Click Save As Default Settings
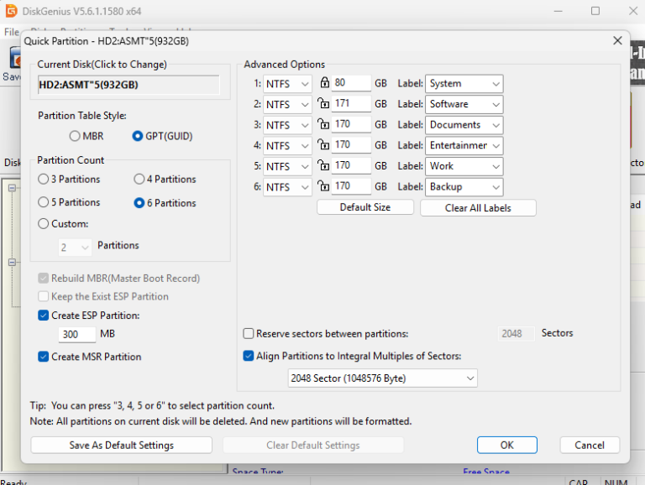Image resolution: width=645 pixels, height=485 pixels. (121, 445)
